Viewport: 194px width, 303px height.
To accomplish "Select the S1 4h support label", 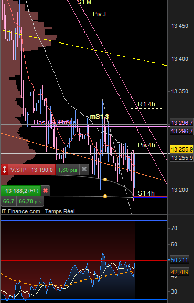I will point(146,193).
